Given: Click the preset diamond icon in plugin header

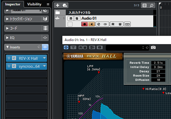Looking at the screenshot, I should (147, 48).
